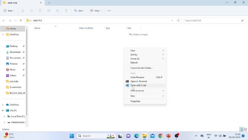The height and width of the screenshot is (140, 248).
Task: Go back with the back arrow
Action: pyautogui.click(x=3, y=21)
